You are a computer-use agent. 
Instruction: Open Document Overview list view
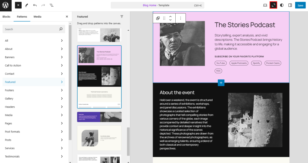[x=51, y=5]
